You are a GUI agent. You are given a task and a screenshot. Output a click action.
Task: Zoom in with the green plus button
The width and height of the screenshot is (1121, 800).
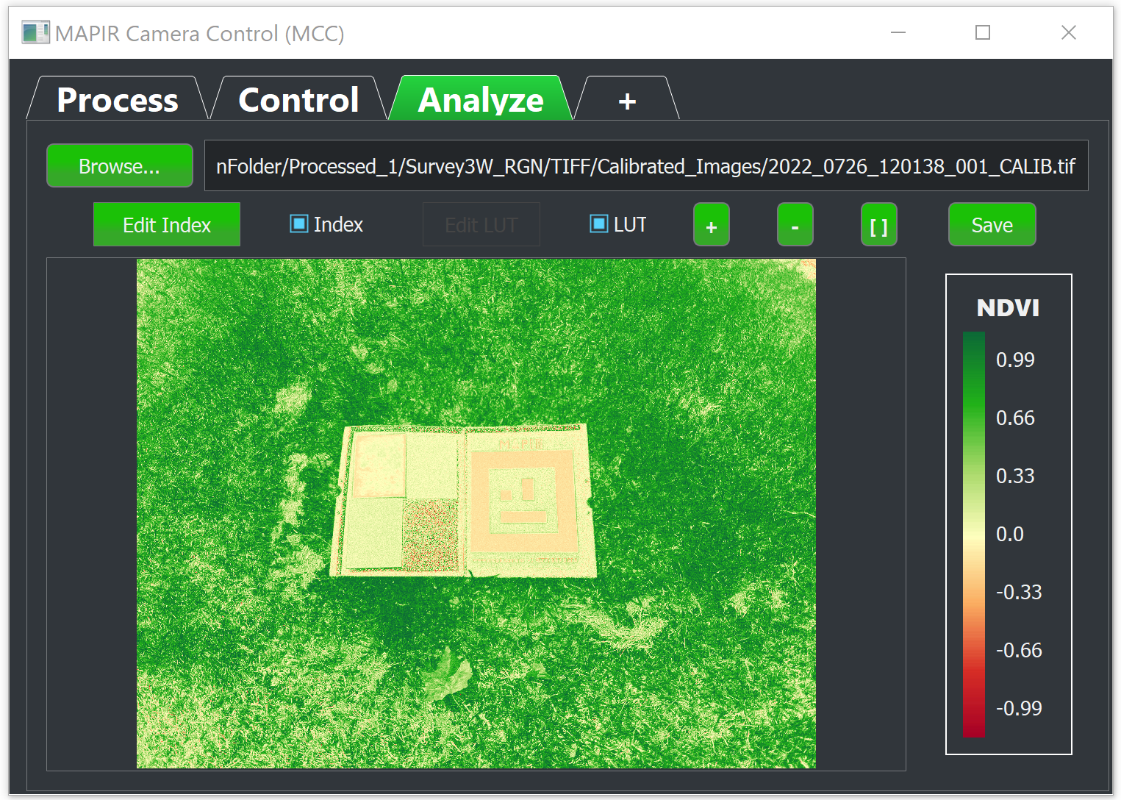click(711, 225)
